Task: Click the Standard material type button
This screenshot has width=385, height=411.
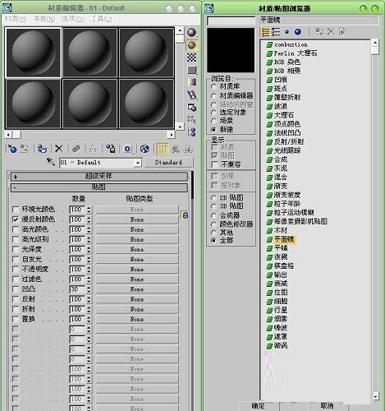Action: click(x=168, y=163)
